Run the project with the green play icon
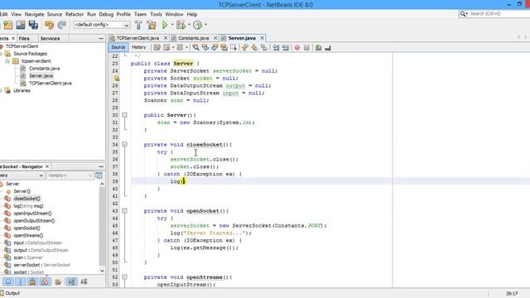 tap(165, 25)
